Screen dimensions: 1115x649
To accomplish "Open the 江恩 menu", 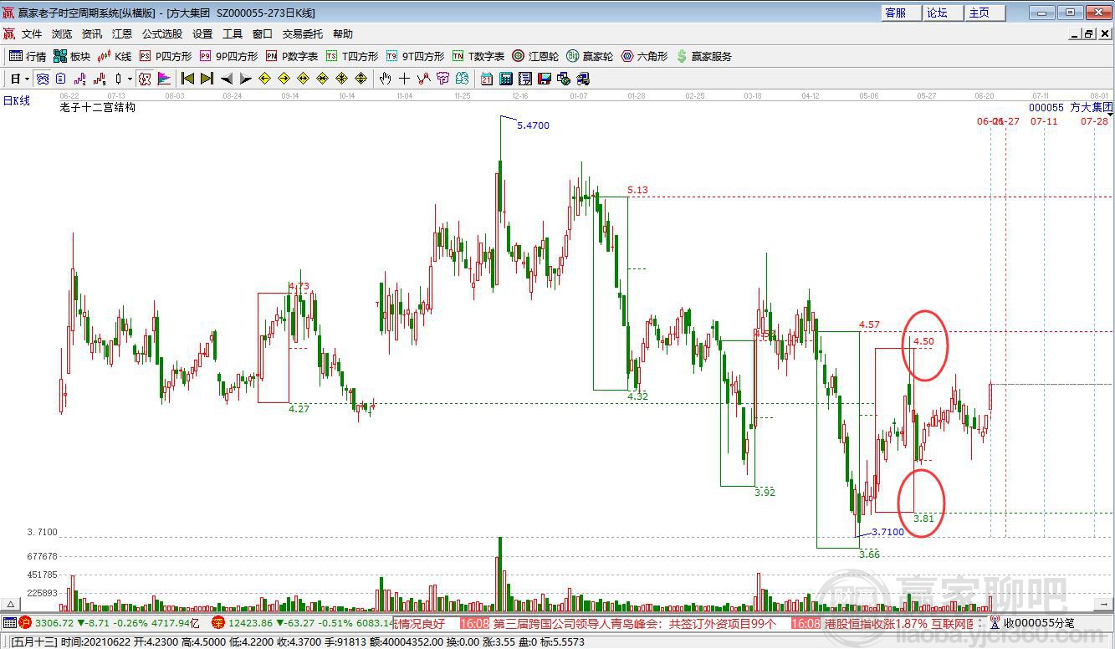I will (x=122, y=34).
